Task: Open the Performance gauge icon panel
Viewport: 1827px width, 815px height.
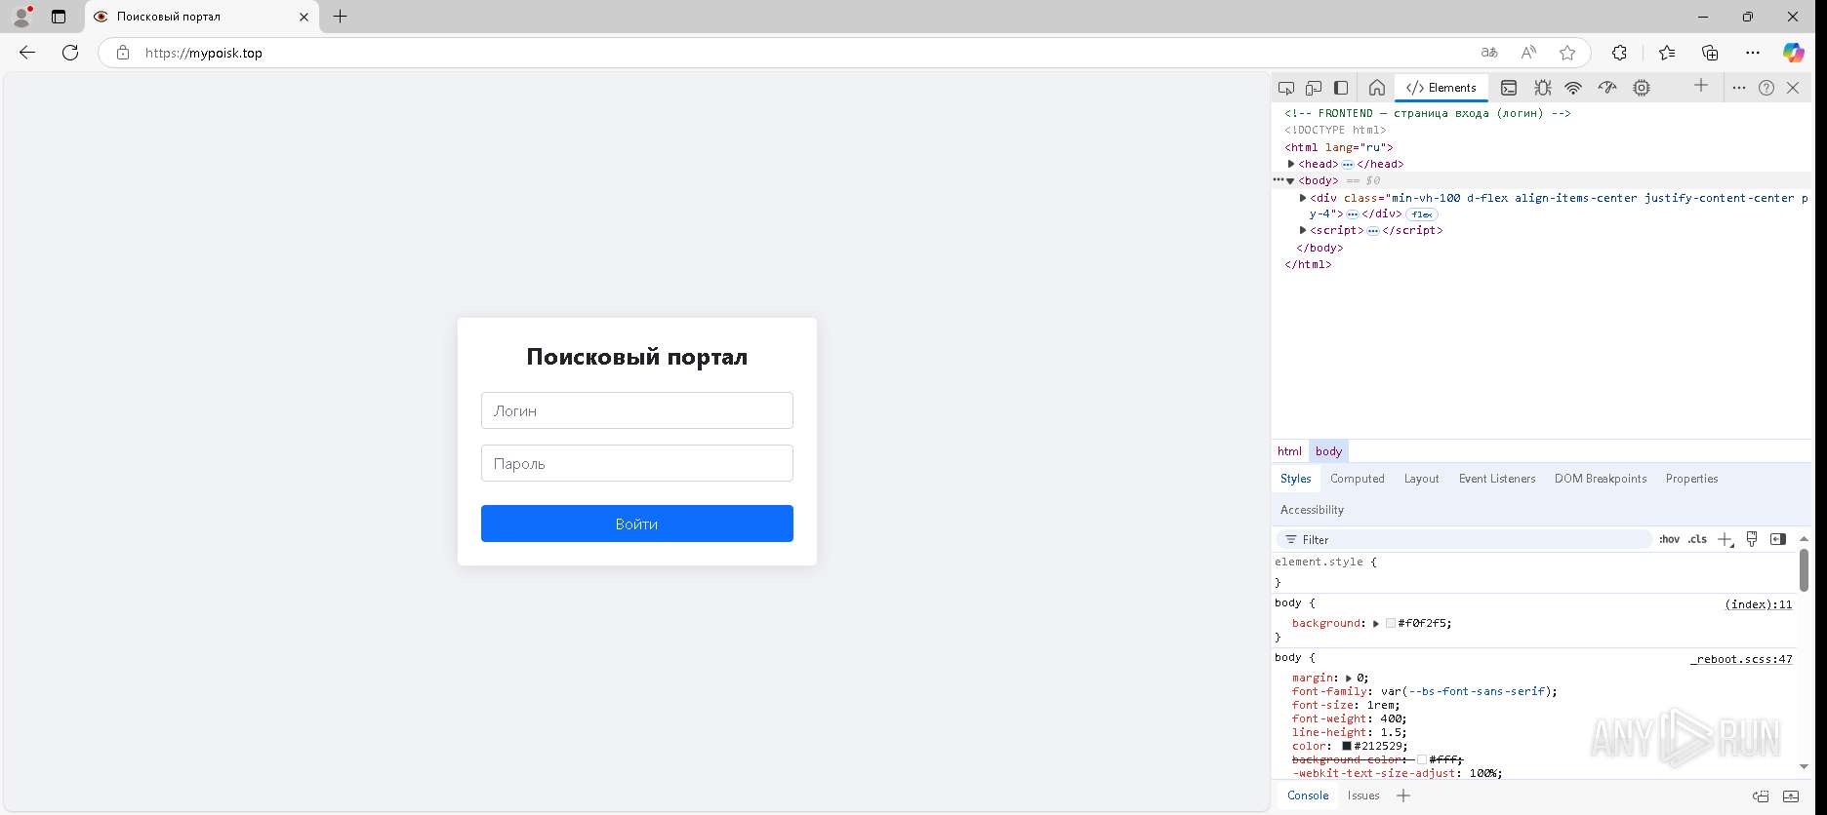Action: (x=1607, y=88)
